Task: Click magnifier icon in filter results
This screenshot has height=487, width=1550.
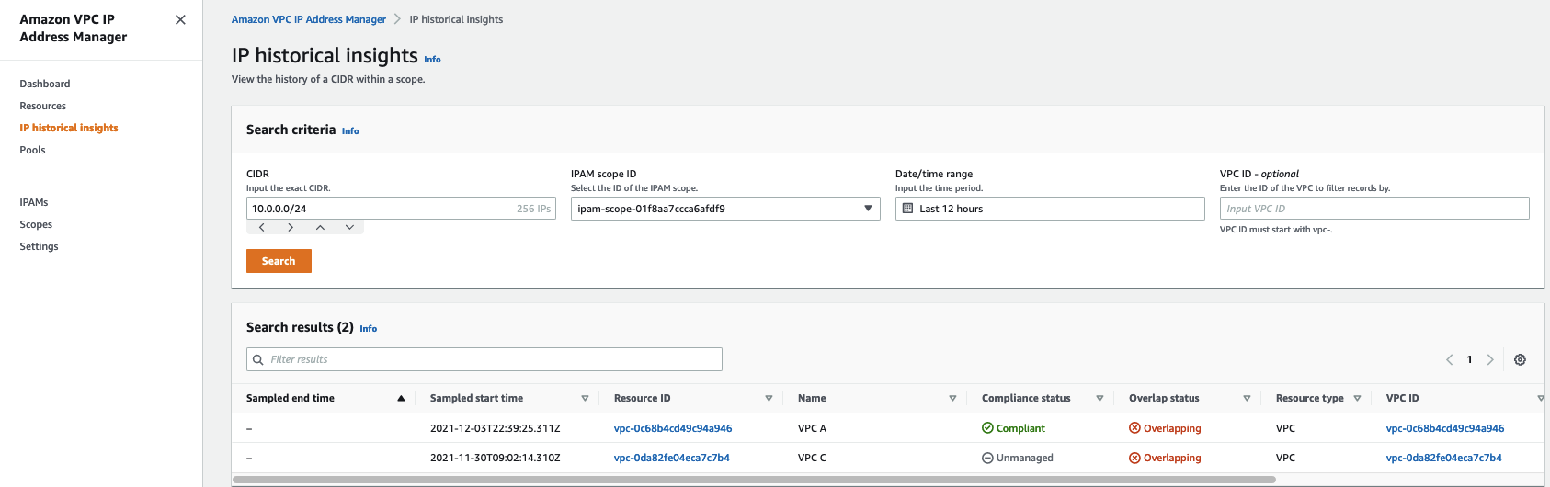Action: pyautogui.click(x=258, y=359)
